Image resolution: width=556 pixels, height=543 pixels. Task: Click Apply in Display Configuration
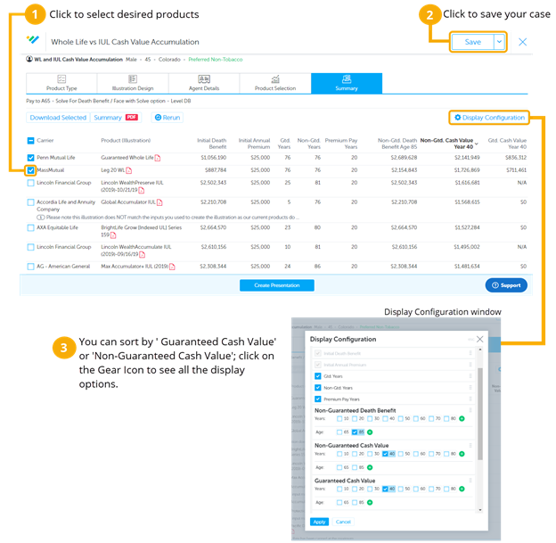(x=320, y=522)
